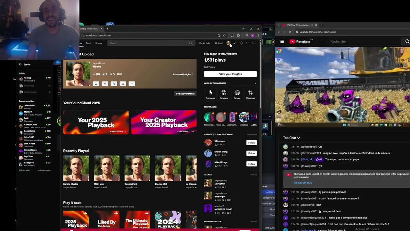This screenshot has width=410, height=231.
Task: Open Your Creator 2025 Playback banner
Action: click(x=164, y=122)
